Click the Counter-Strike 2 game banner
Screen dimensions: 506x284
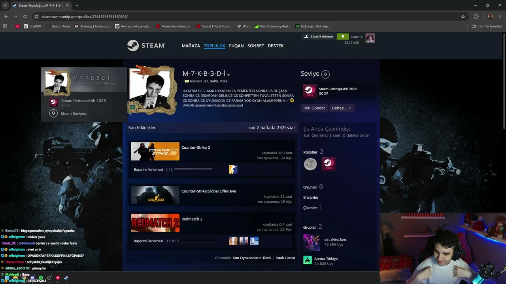155,151
